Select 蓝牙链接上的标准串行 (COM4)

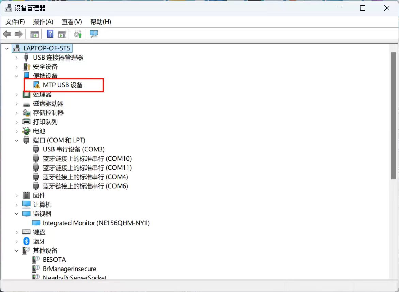[85, 177]
